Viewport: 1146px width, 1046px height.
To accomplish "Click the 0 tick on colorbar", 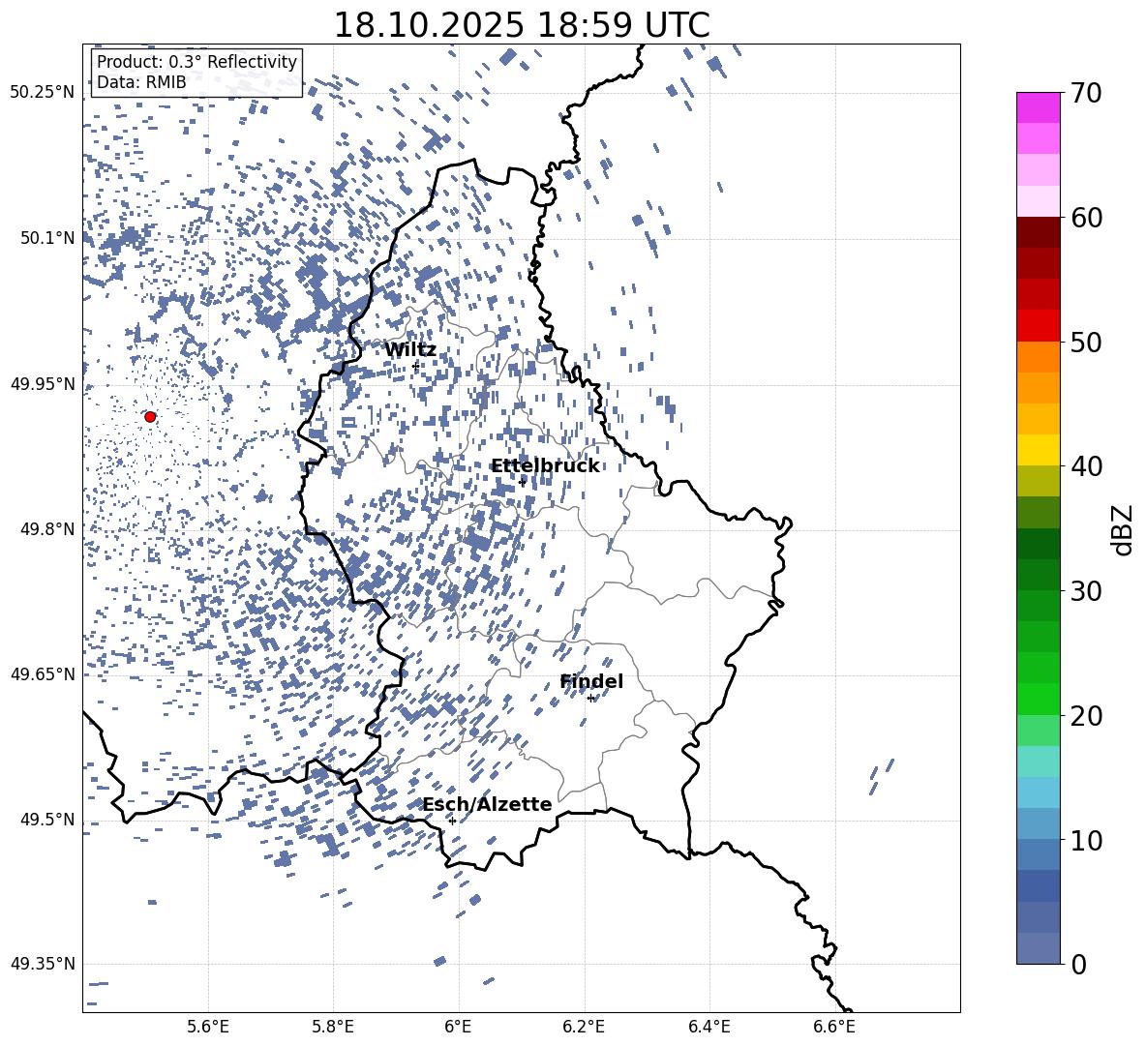I will tap(1078, 964).
